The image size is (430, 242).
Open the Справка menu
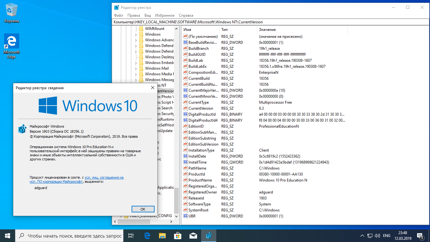pos(186,15)
